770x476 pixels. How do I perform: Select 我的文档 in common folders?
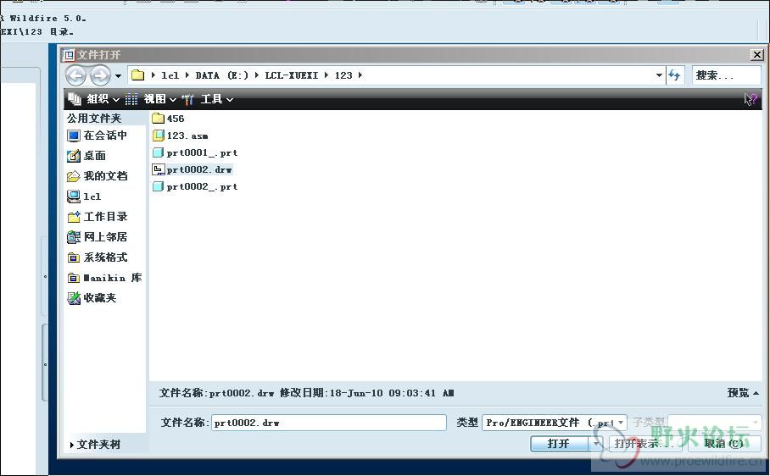(x=98, y=176)
